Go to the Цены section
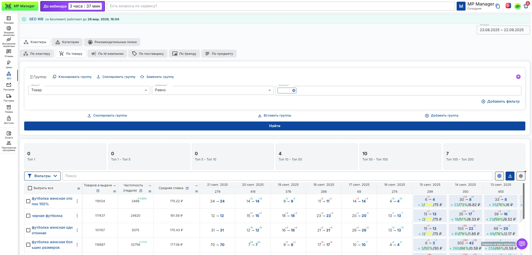Screen dimensions: 532x255 point(9,65)
